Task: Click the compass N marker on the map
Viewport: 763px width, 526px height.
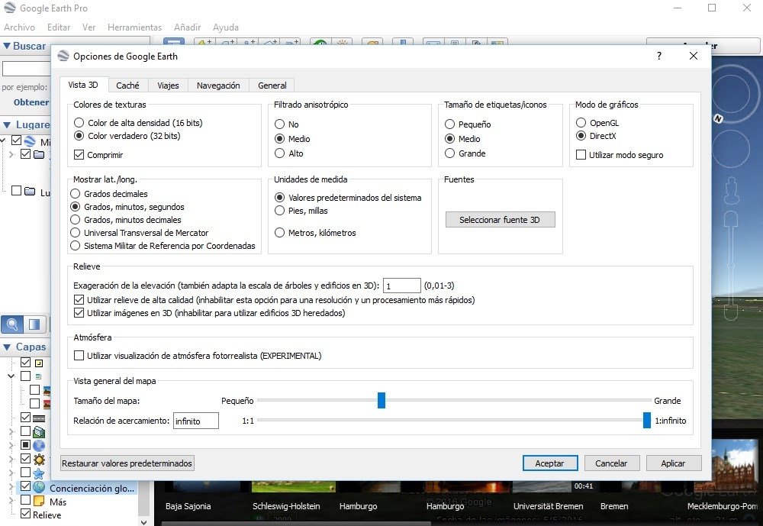Action: point(718,118)
